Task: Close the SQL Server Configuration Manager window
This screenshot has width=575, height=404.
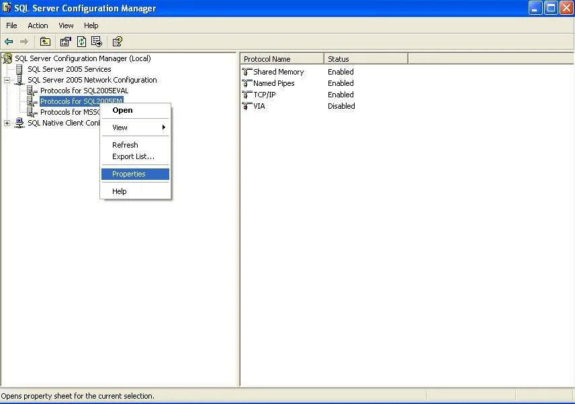Action: [566, 8]
